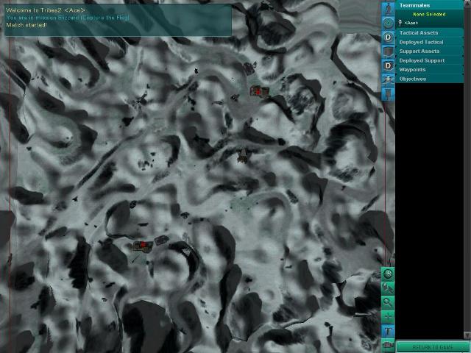
Task: Click the panel scrollbar up arrow
Action: (467, 4)
